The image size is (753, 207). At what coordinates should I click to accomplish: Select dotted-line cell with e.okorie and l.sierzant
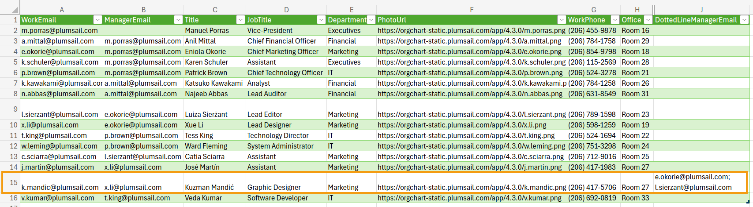click(701, 182)
